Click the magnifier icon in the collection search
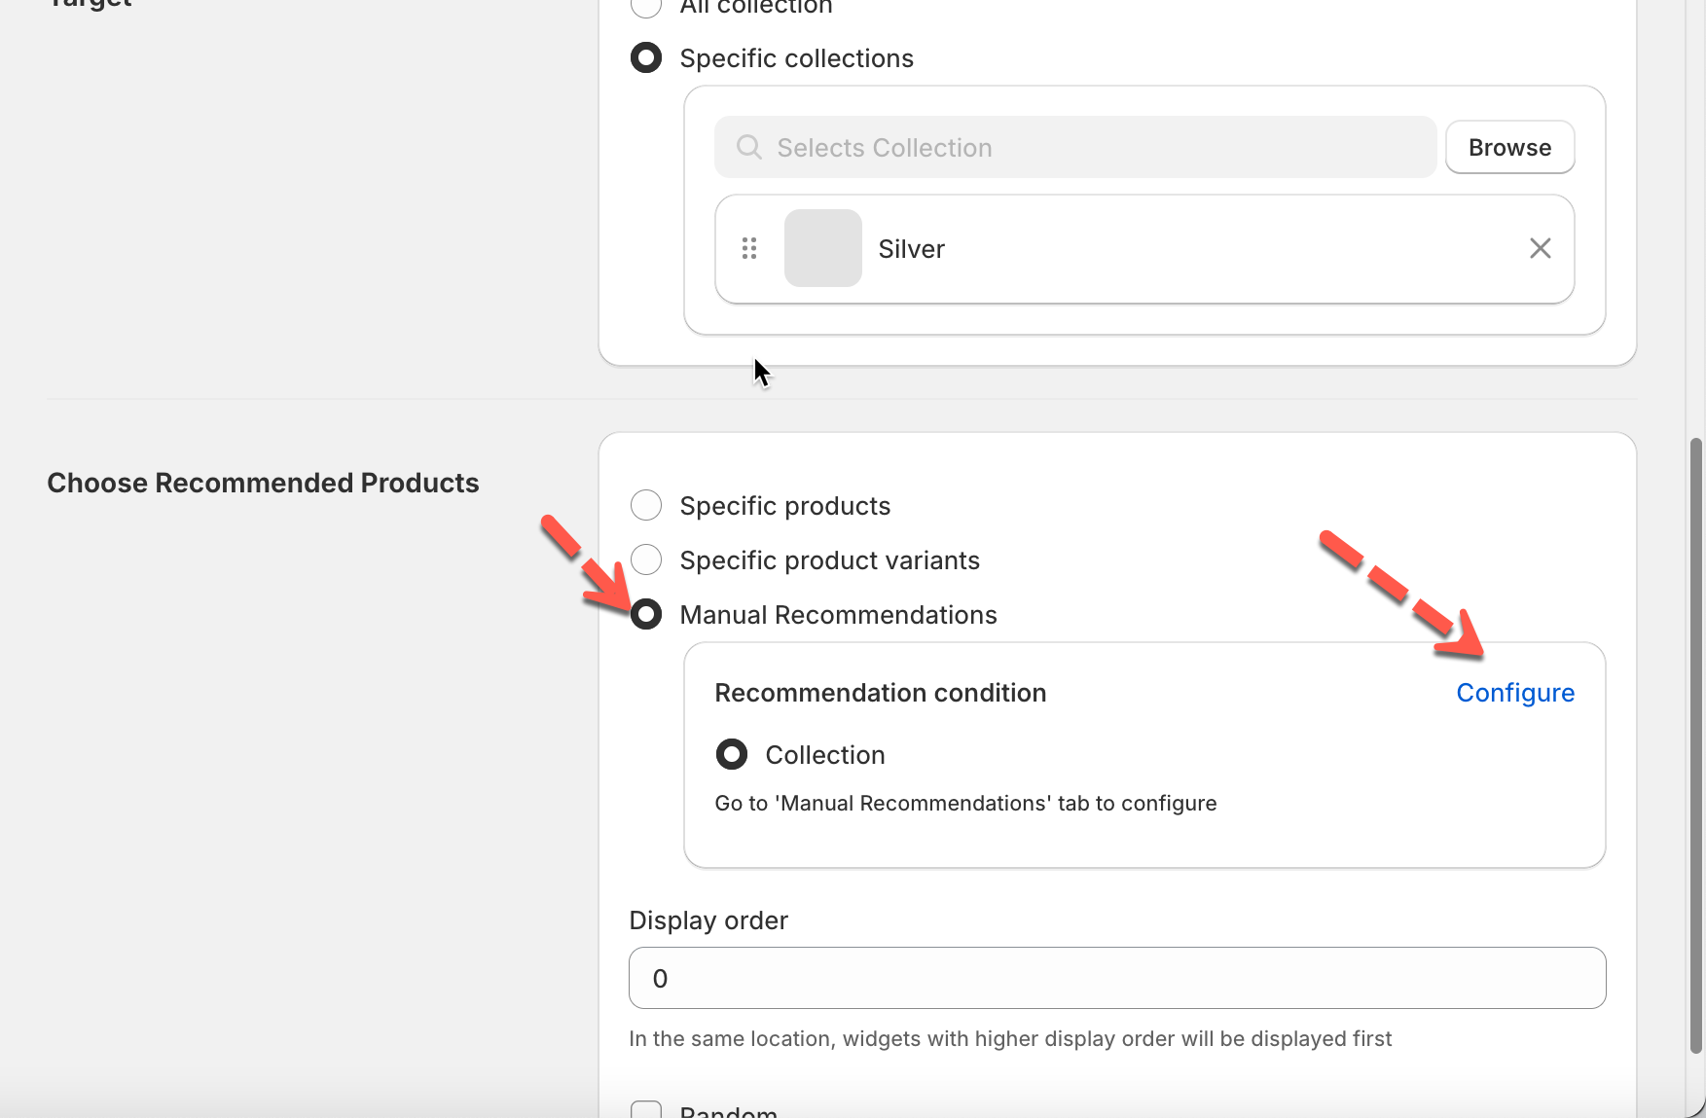 click(x=748, y=147)
